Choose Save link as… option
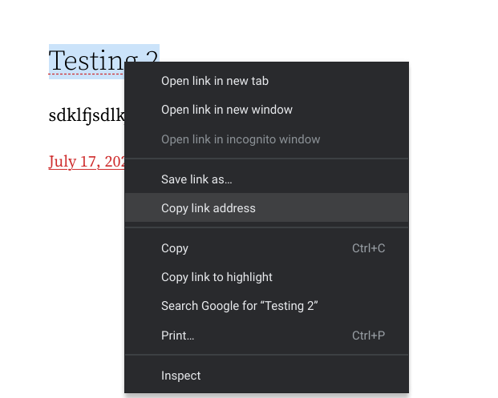498x398 pixels. [x=196, y=179]
